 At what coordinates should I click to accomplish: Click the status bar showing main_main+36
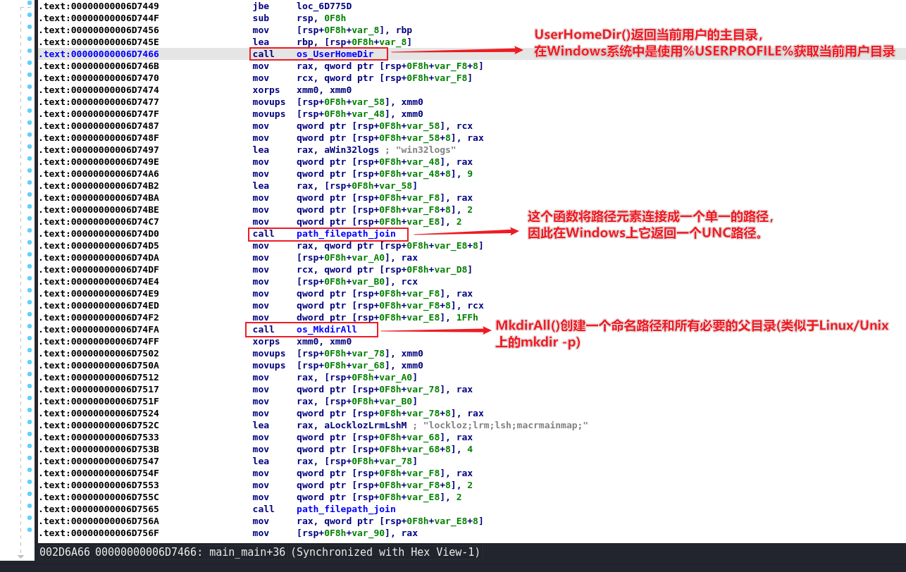click(260, 552)
